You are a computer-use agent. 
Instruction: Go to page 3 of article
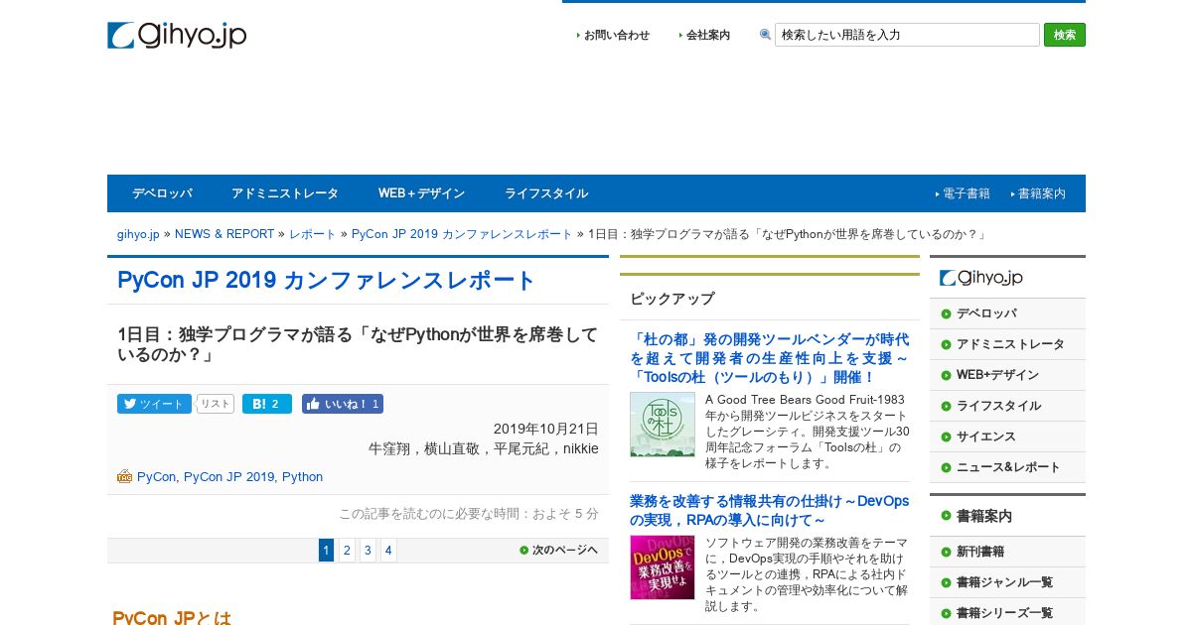click(368, 551)
